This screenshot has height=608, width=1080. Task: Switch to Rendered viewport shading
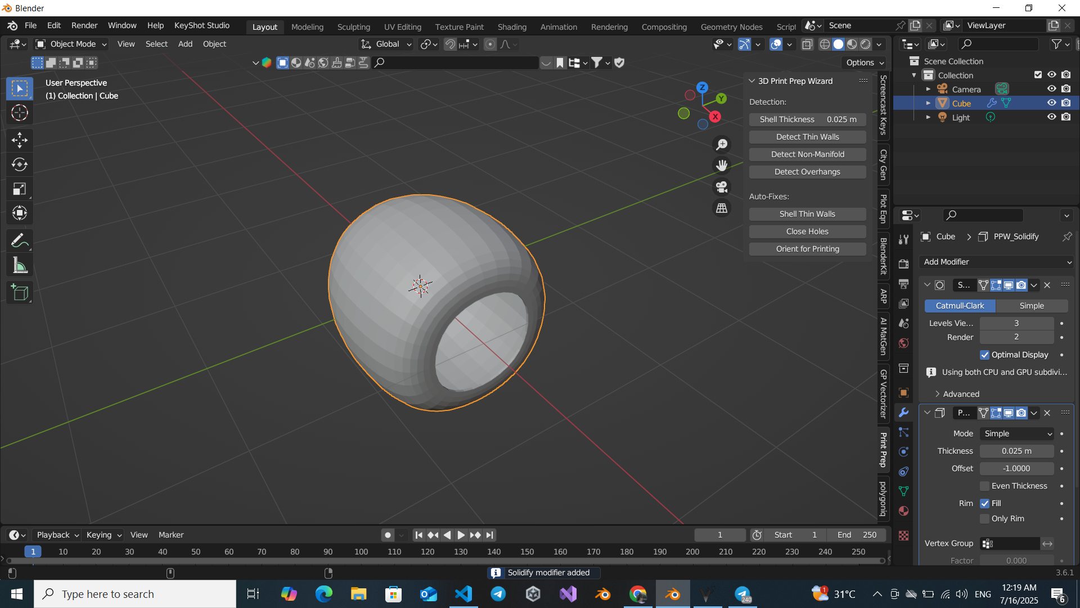(x=866, y=44)
